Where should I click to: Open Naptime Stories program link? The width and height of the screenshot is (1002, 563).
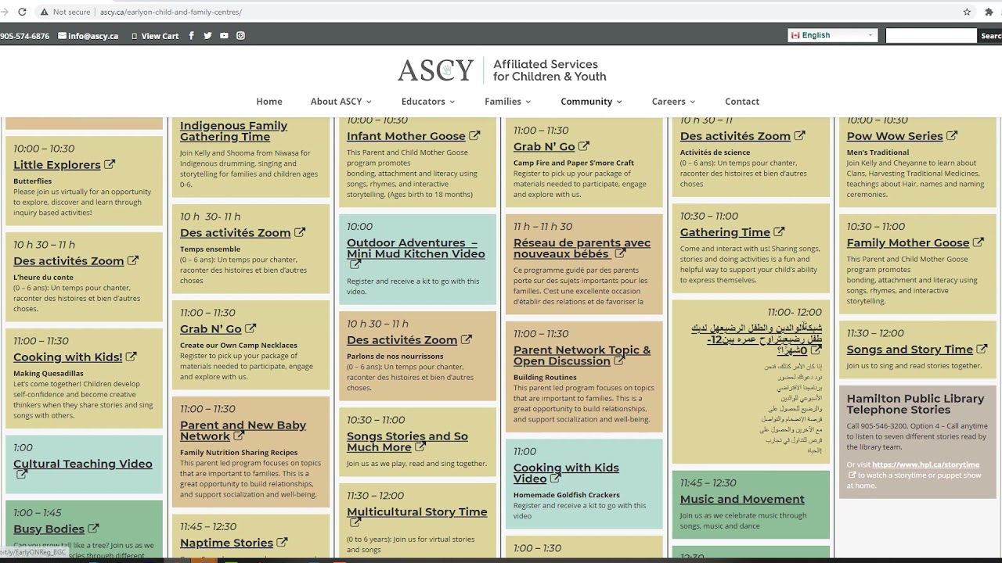226,543
